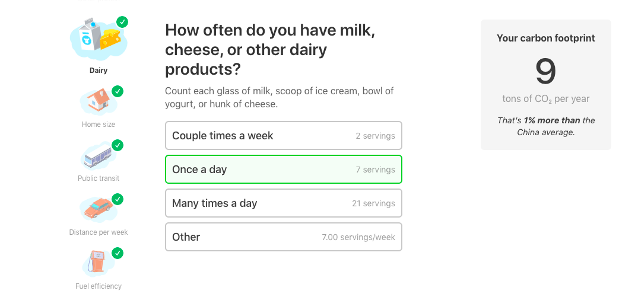Jump to the "Public transit" step label

99,178
